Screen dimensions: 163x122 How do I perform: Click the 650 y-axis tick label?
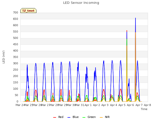tap(16, 19)
